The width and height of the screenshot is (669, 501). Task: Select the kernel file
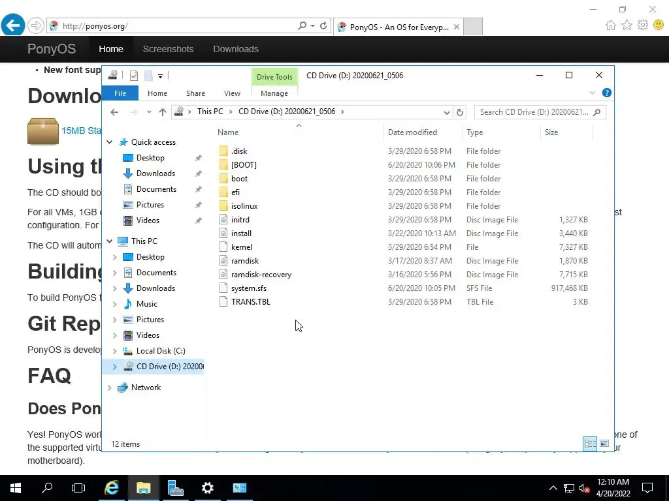(x=242, y=247)
